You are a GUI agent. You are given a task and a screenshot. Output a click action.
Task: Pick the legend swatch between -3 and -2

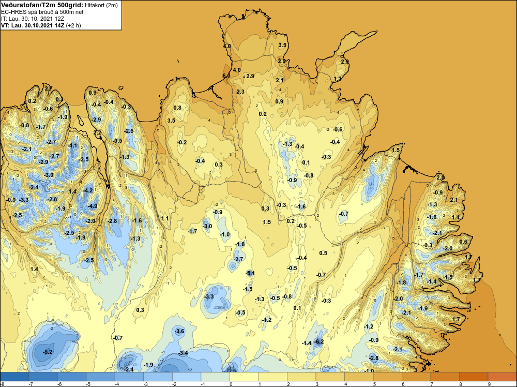158,377
